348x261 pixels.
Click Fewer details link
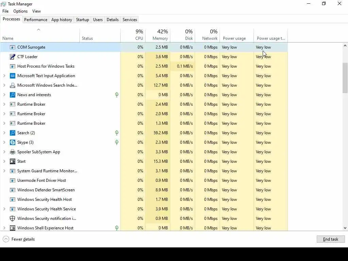(x=23, y=239)
